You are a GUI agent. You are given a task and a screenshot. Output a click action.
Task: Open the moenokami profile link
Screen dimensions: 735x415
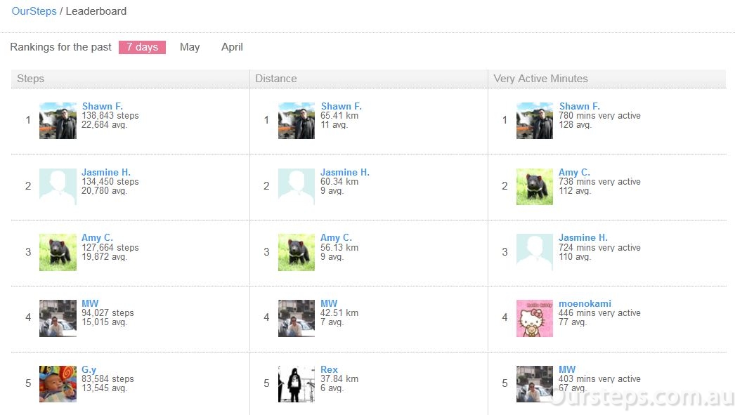(585, 303)
